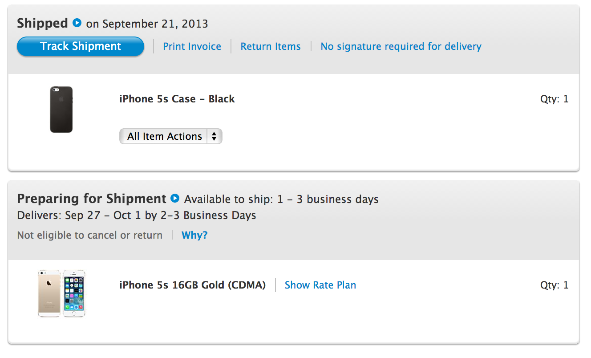Click blue arrow icon next to Preparing for Shipment
Image resolution: width=591 pixels, height=358 pixels.
175,198
